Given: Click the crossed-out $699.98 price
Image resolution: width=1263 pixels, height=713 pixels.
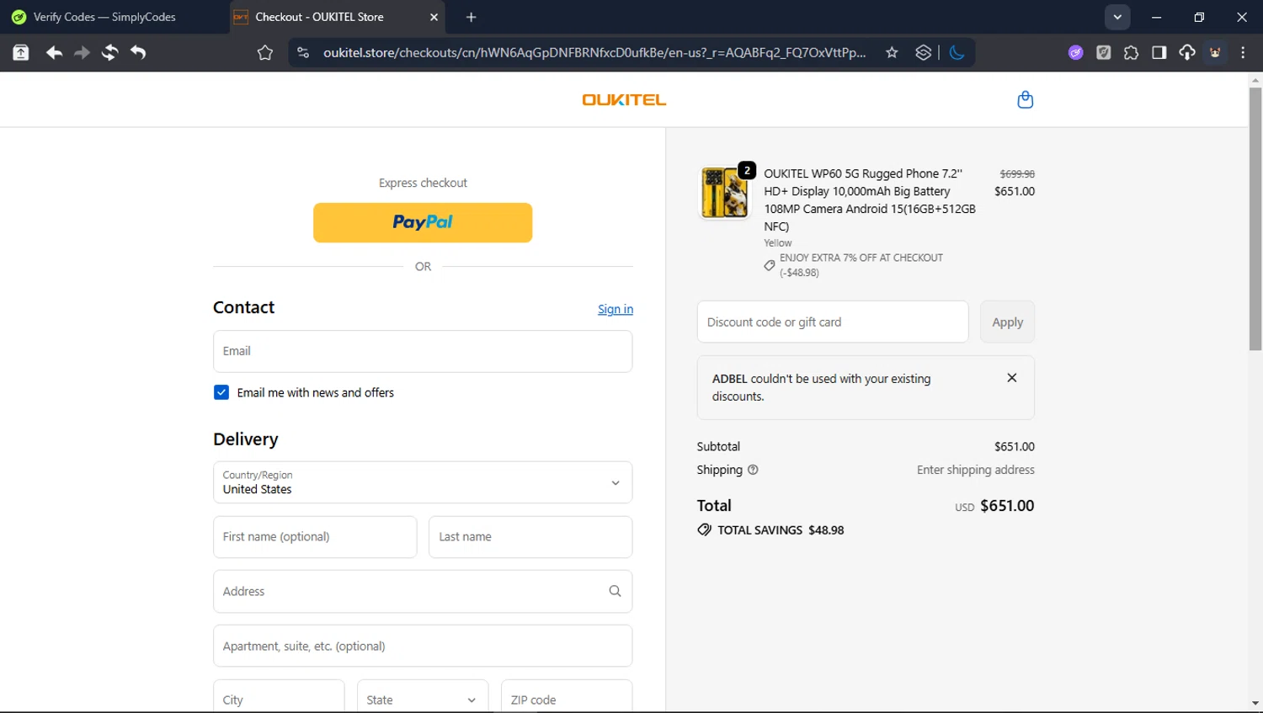Looking at the screenshot, I should click(x=1017, y=173).
